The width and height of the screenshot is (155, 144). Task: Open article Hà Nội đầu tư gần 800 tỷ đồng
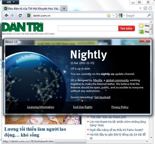(118, 136)
